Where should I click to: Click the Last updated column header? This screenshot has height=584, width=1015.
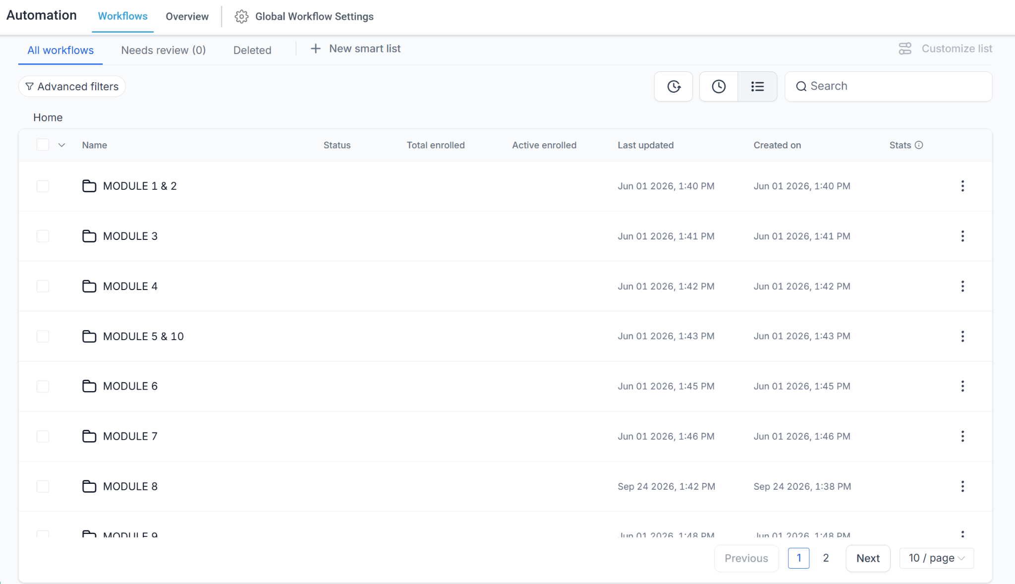[645, 145]
